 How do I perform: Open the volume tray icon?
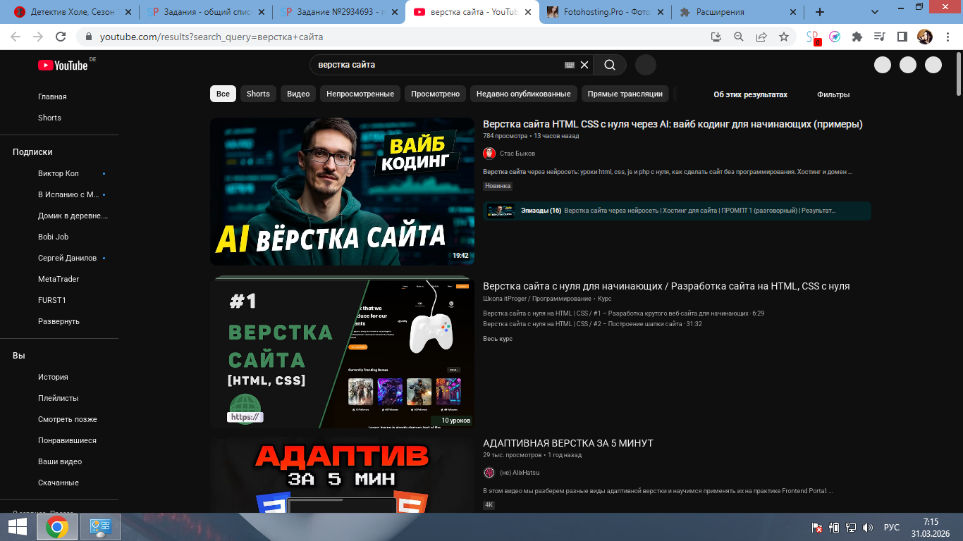coord(868,527)
